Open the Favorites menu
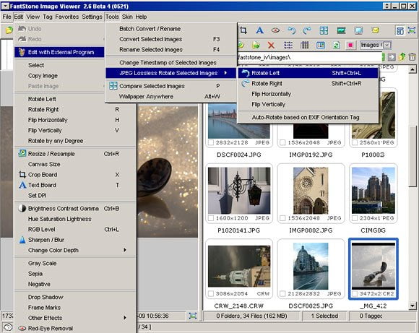419x333 pixels. click(x=66, y=17)
